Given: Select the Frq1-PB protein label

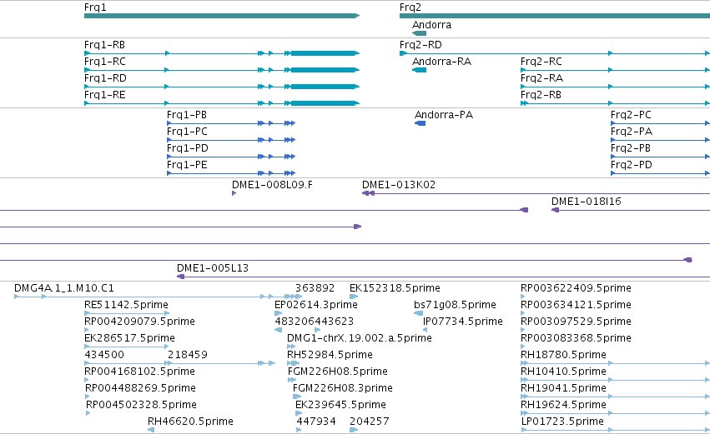Looking at the screenshot, I should tap(187, 115).
